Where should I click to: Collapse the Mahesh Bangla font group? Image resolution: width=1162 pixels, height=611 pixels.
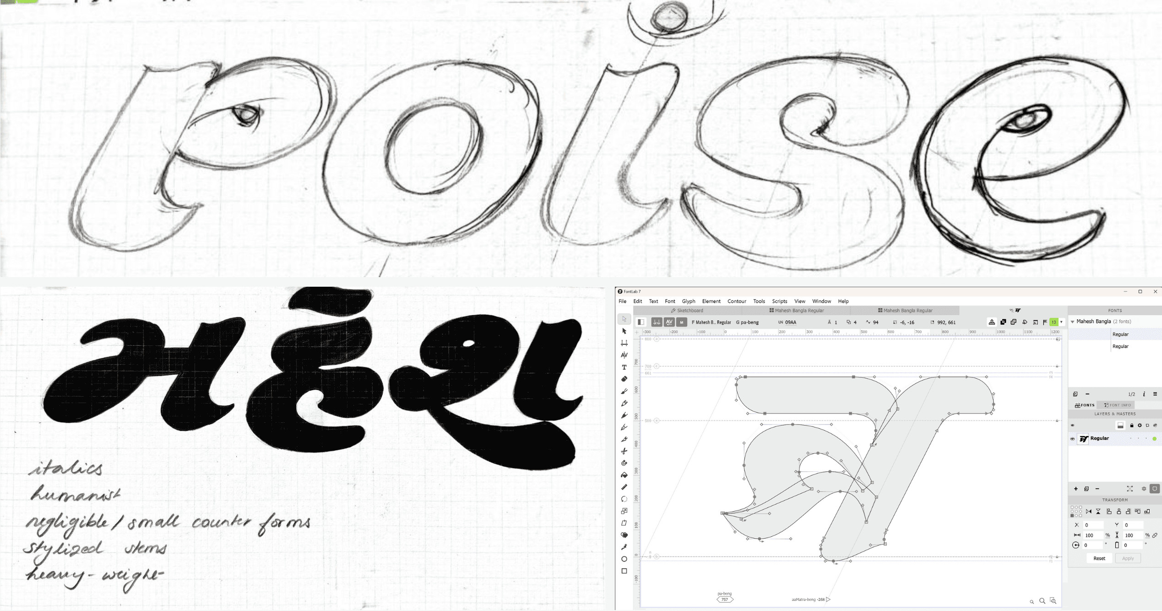1073,322
